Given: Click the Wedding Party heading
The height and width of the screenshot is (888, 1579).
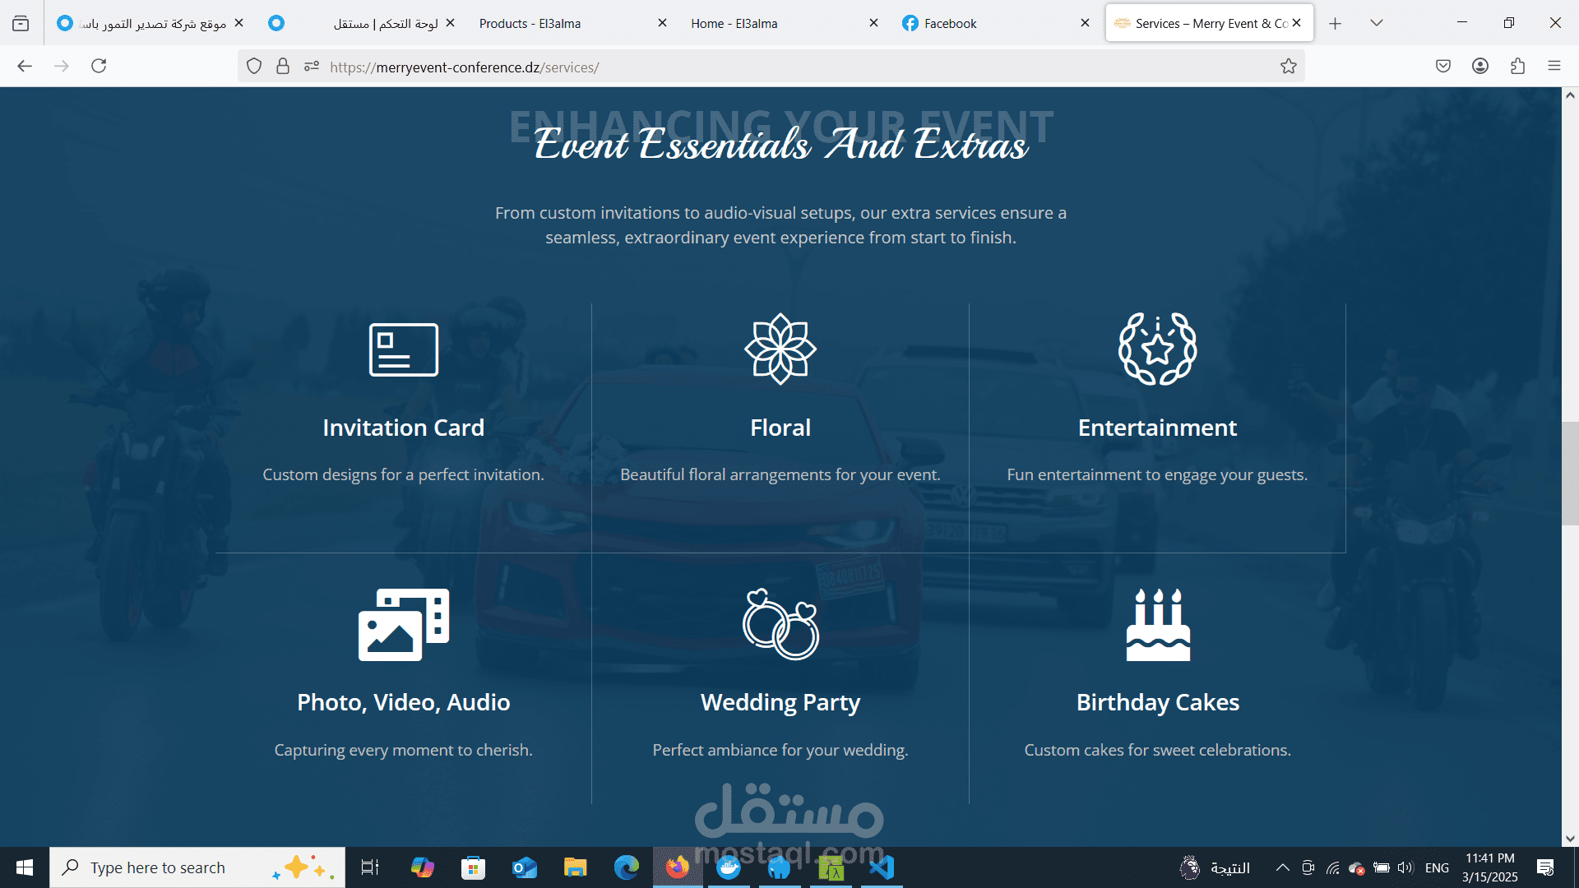Looking at the screenshot, I should pos(780,702).
